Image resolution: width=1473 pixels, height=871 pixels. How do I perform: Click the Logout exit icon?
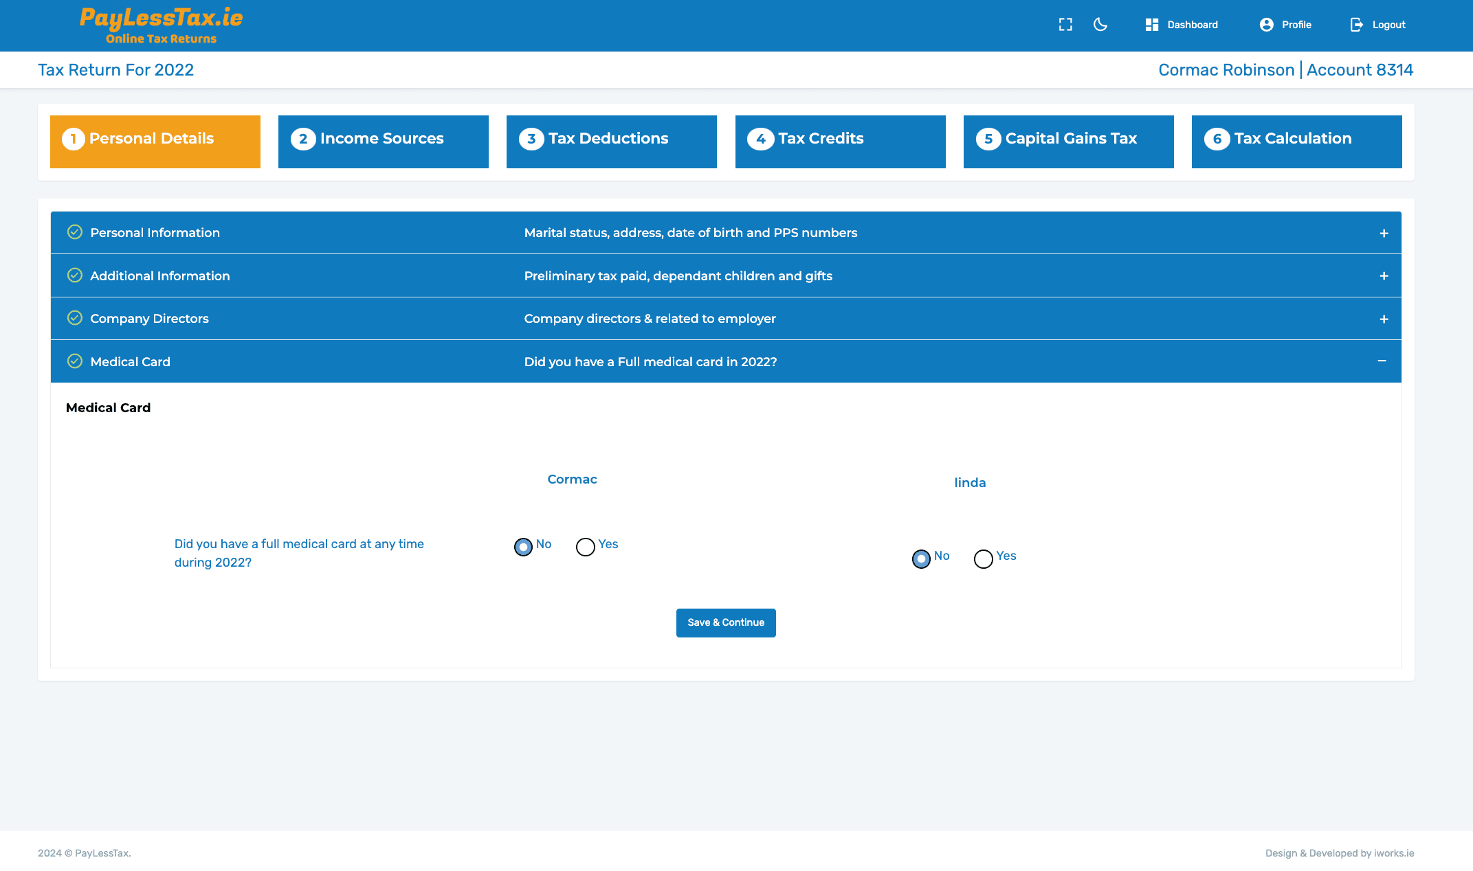pos(1357,25)
